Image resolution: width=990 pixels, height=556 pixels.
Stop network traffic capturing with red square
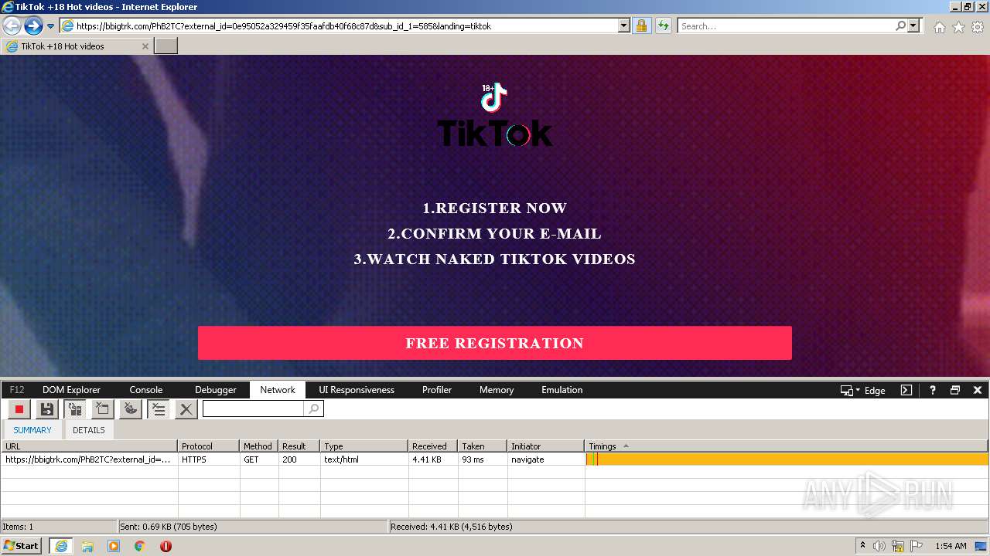(x=19, y=409)
